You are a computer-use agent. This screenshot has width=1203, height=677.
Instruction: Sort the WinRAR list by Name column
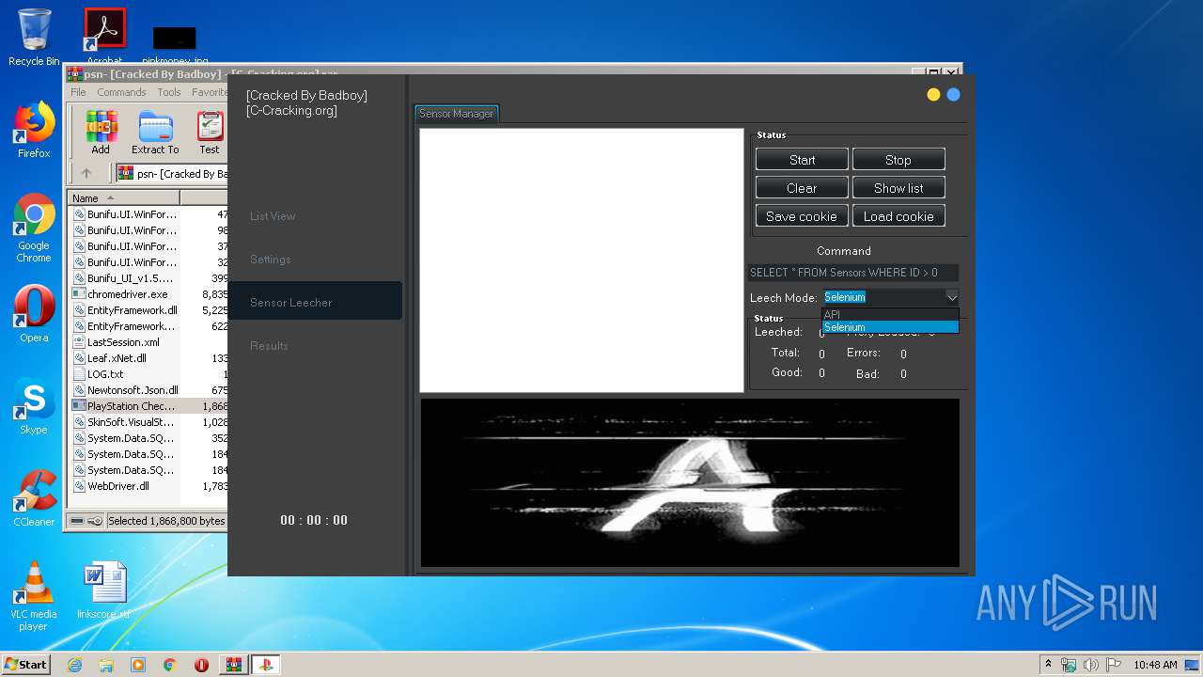coord(125,197)
